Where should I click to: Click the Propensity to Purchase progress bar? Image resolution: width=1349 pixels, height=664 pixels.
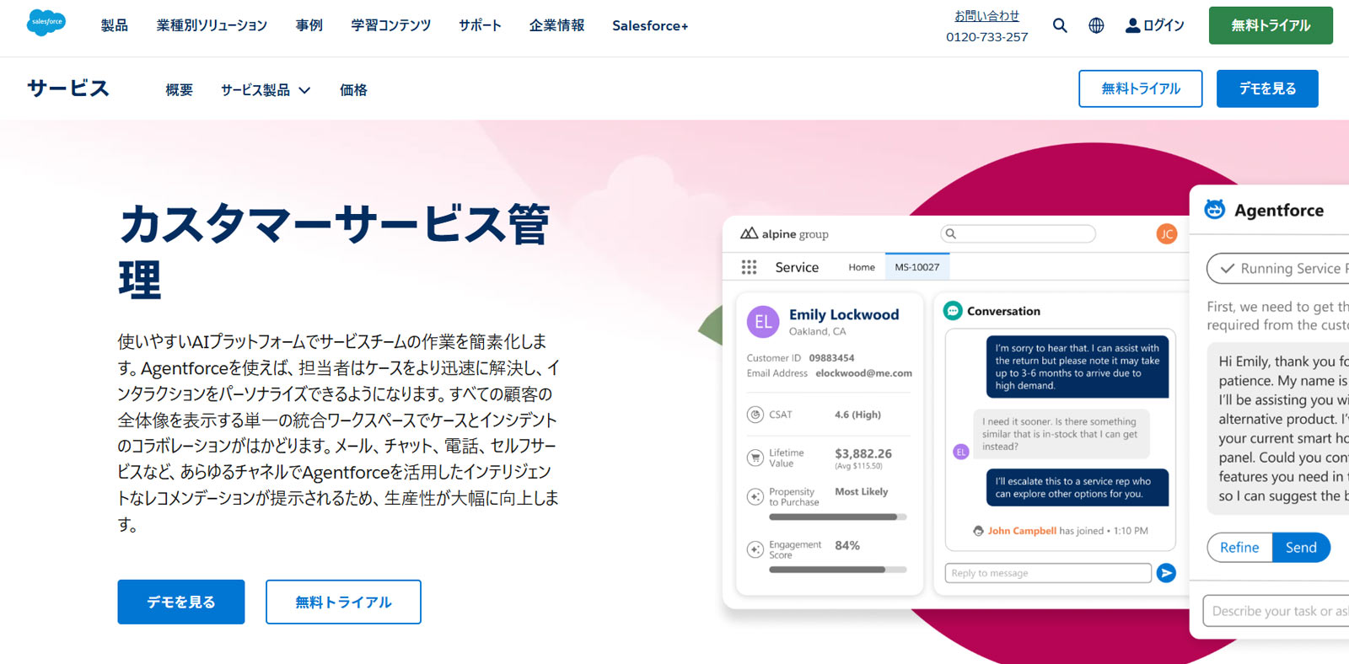pyautogui.click(x=838, y=517)
